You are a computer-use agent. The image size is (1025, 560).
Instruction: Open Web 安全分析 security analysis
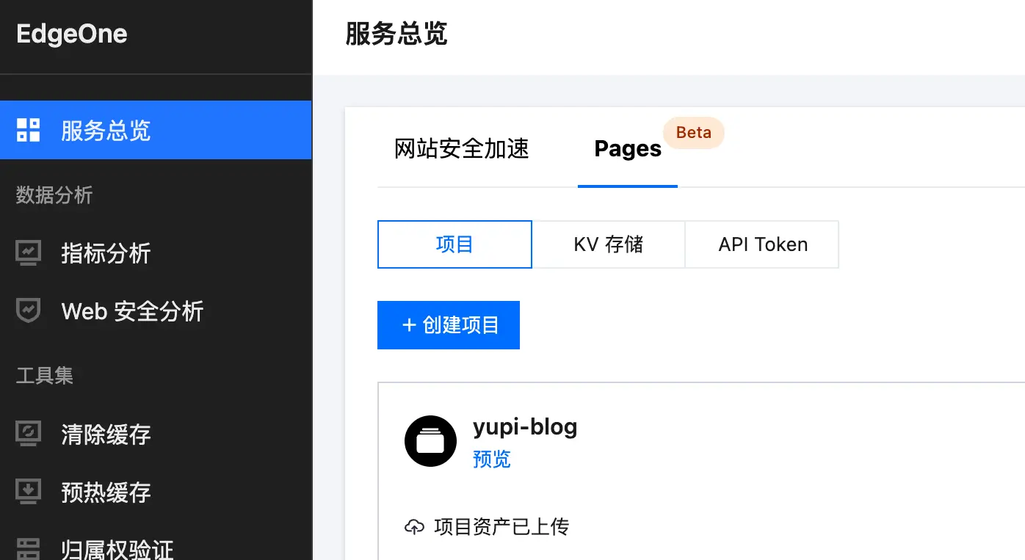27,310
